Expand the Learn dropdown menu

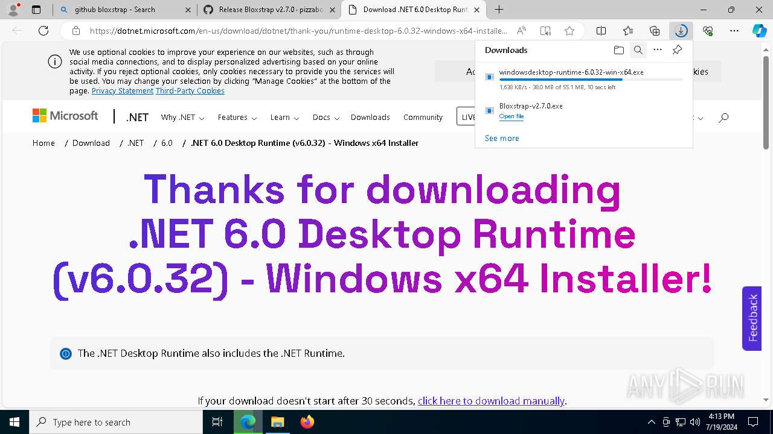pos(284,118)
